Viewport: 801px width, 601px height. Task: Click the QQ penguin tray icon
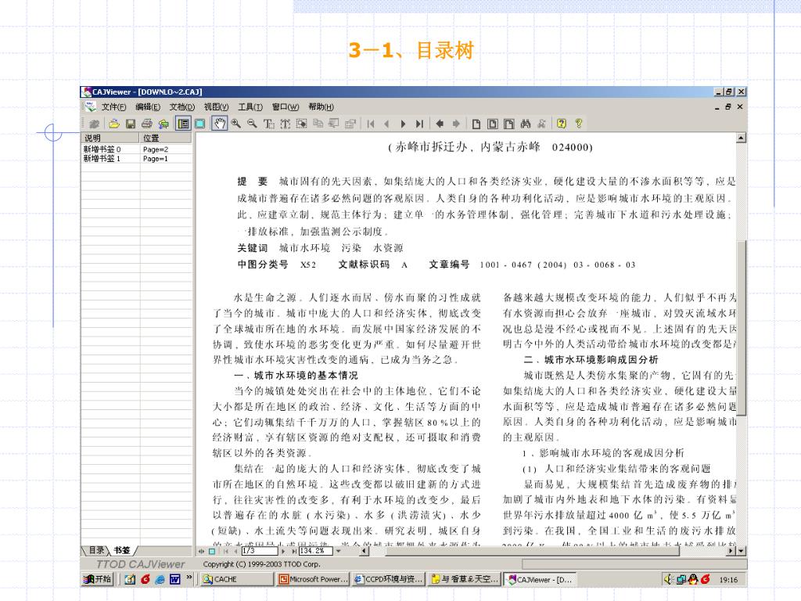tap(693, 579)
